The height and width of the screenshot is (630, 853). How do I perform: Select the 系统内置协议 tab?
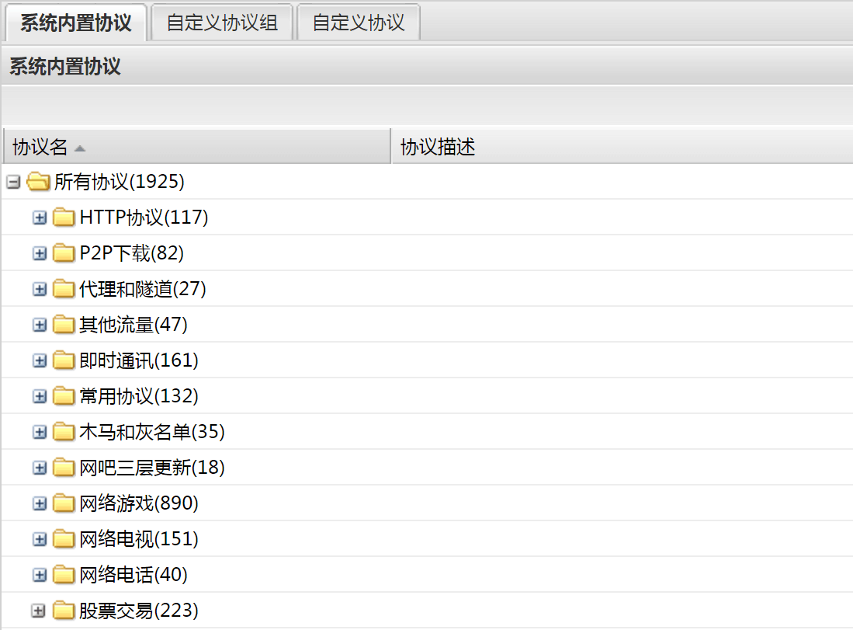tap(75, 23)
